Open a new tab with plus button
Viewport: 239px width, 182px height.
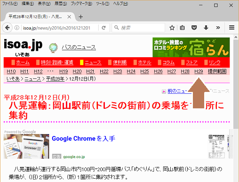pyautogui.click(x=80, y=17)
